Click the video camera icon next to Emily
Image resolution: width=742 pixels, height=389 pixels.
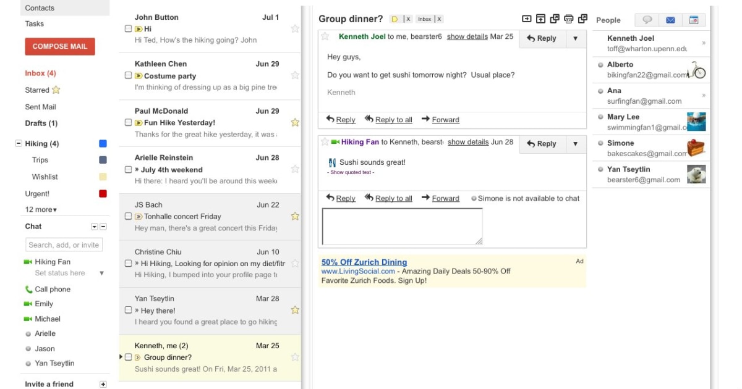pos(28,304)
